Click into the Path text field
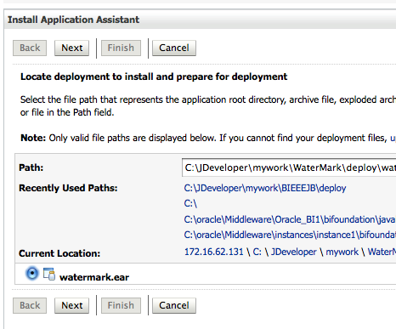The height and width of the screenshot is (329, 396). pyautogui.click(x=289, y=167)
